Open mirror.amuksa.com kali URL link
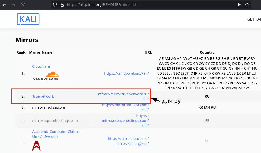Viewport: 261px width, 153px height. pyautogui.click(x=125, y=107)
